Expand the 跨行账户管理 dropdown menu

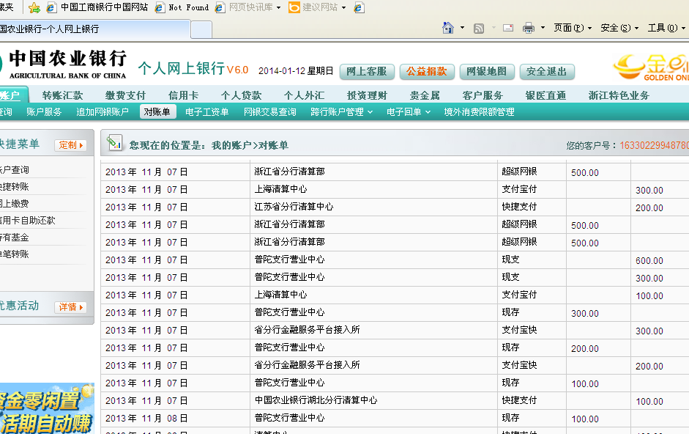342,112
